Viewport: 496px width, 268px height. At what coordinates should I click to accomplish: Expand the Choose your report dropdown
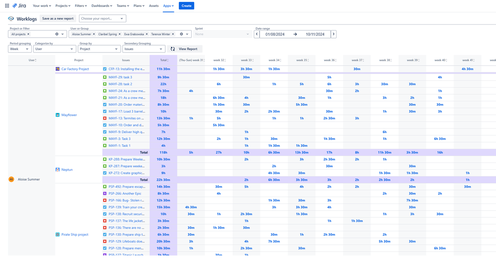coord(102,18)
